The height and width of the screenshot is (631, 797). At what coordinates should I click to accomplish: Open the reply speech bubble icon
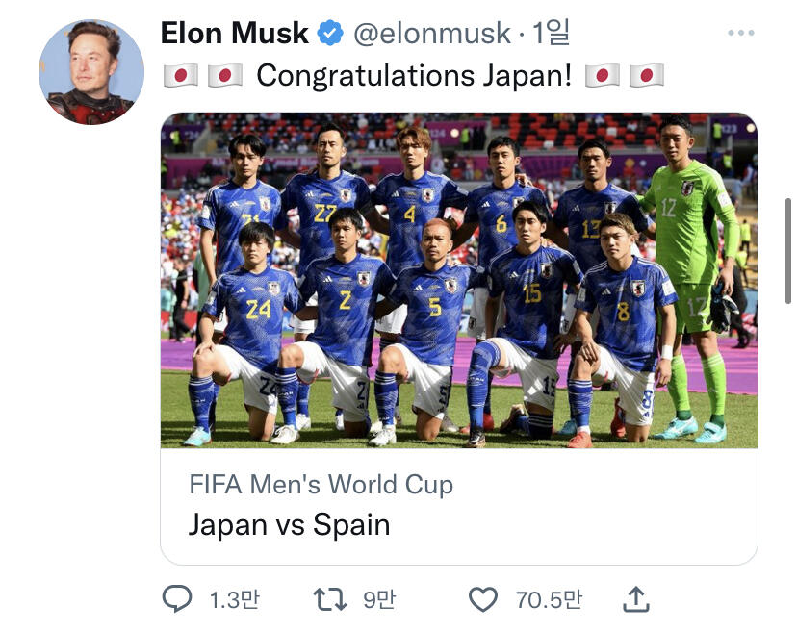point(177,600)
